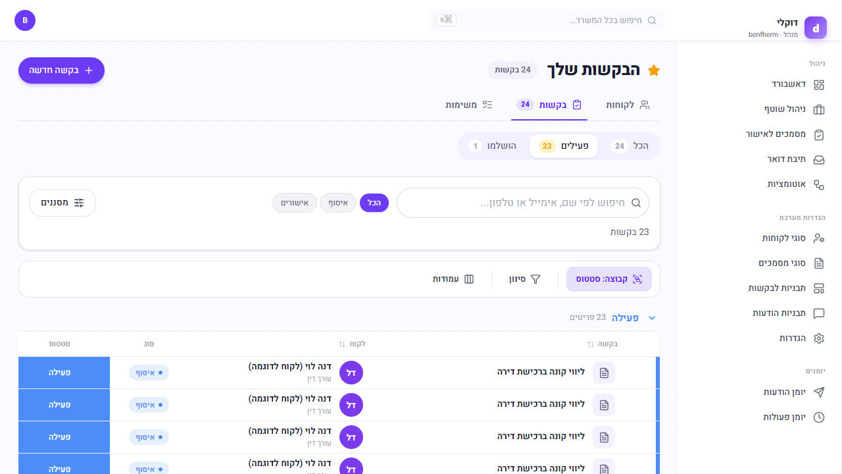Click the keyboard shortcut ⌘K badge
This screenshot has width=842, height=474.
point(446,20)
